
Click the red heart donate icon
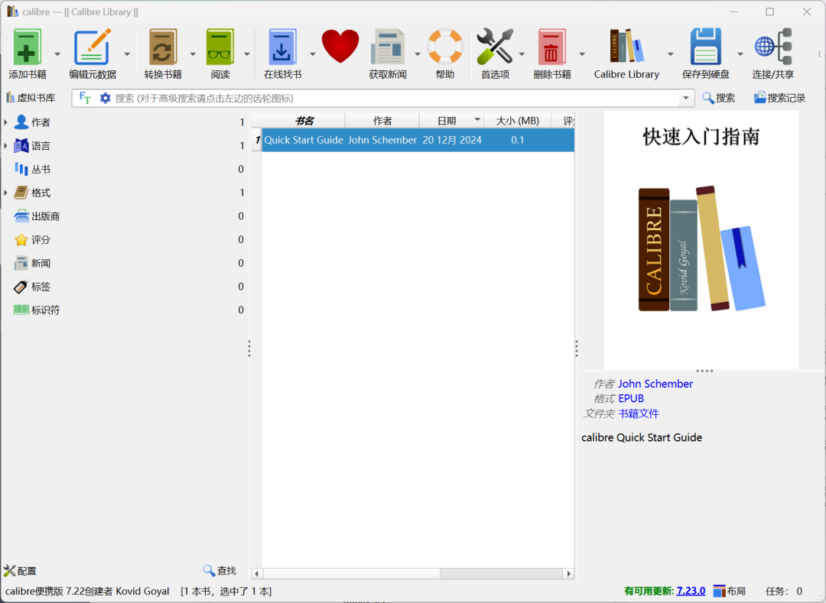[x=340, y=47]
